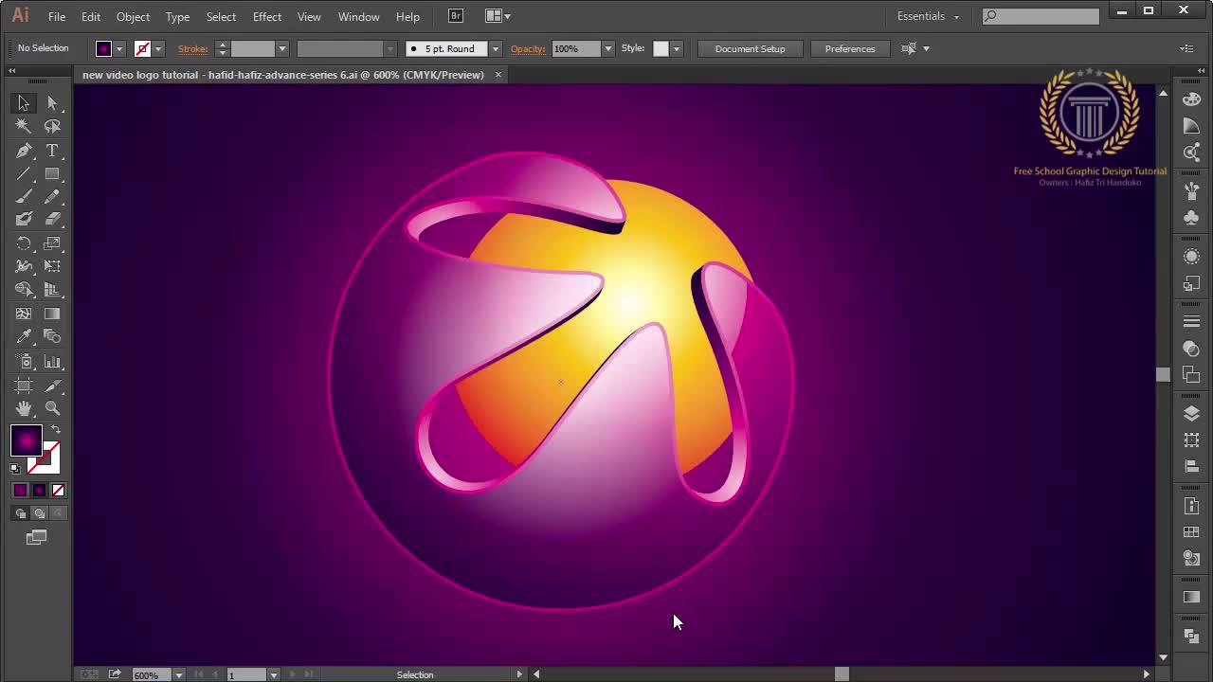Image resolution: width=1213 pixels, height=682 pixels.
Task: Select the Blob Brush tool
Action: 24,219
